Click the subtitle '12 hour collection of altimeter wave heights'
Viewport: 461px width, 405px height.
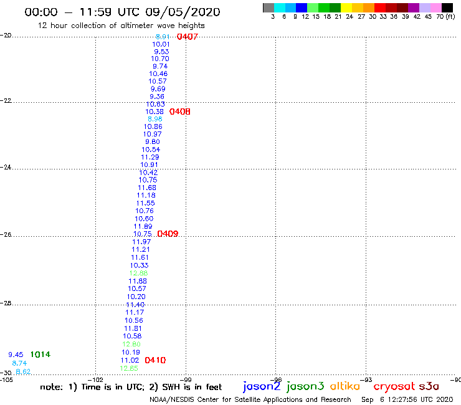pyautogui.click(x=121, y=26)
